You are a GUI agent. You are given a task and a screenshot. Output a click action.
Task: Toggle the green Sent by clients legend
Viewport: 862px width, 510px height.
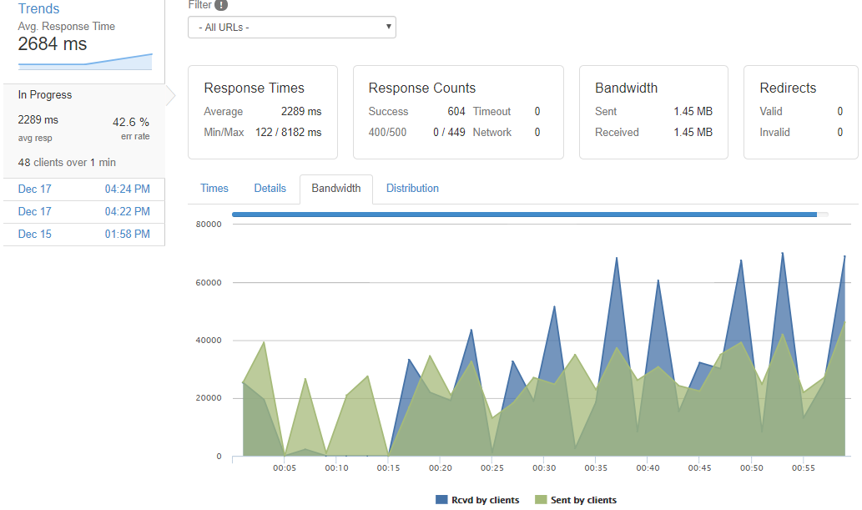pyautogui.click(x=575, y=500)
